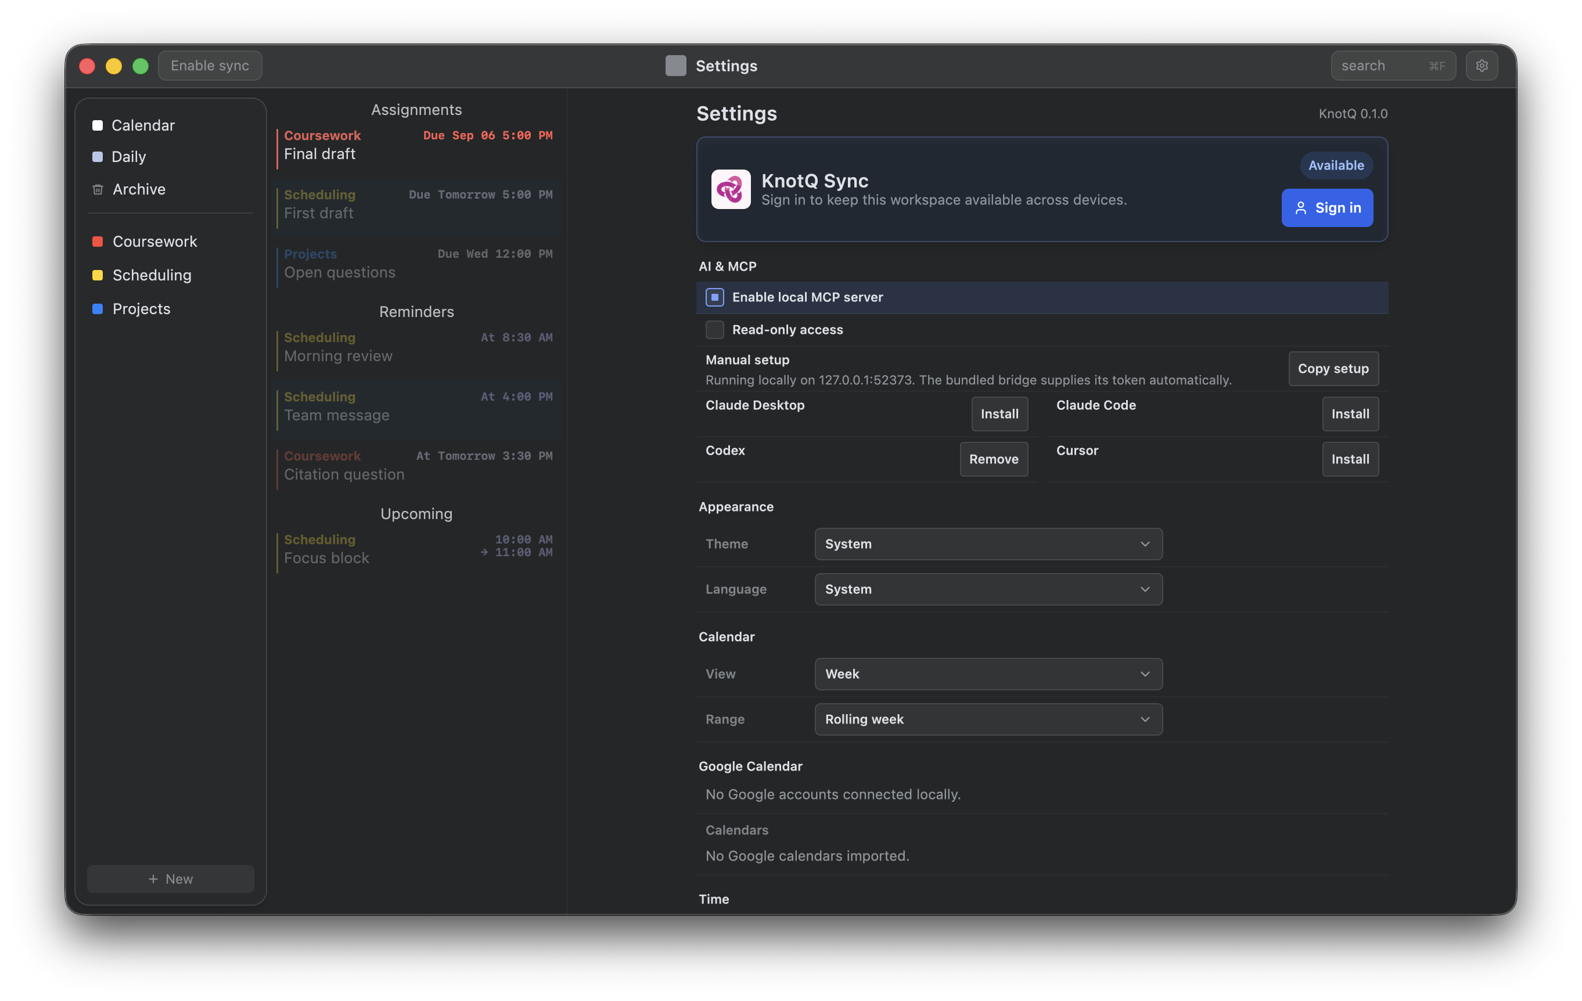Image resolution: width=1582 pixels, height=1001 pixels.
Task: Click the New button in sidebar
Action: coord(170,879)
